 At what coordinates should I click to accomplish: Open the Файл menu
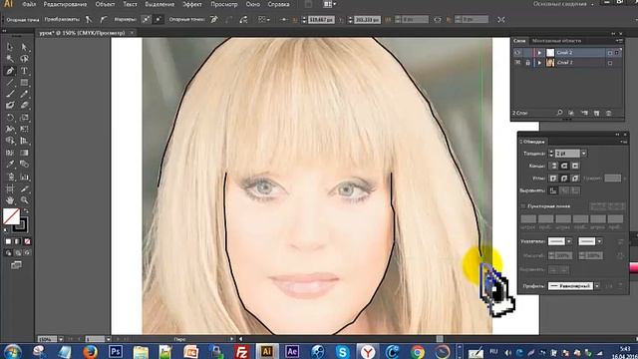coord(29,4)
